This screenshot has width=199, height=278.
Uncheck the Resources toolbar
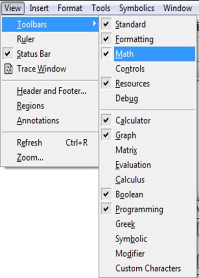[x=106, y=83]
